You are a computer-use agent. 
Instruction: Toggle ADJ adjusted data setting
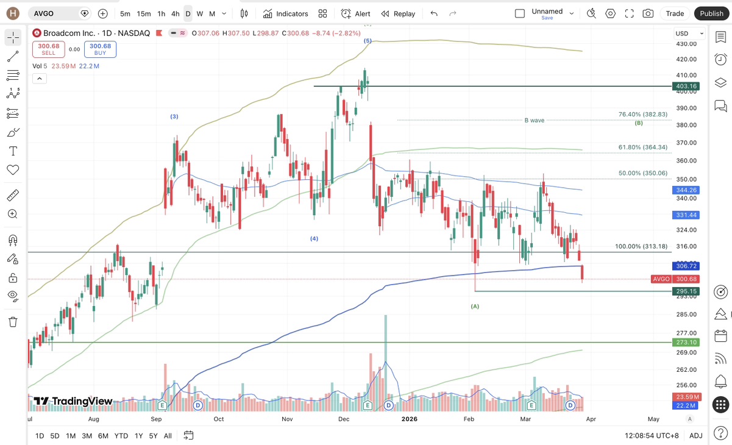(695, 435)
